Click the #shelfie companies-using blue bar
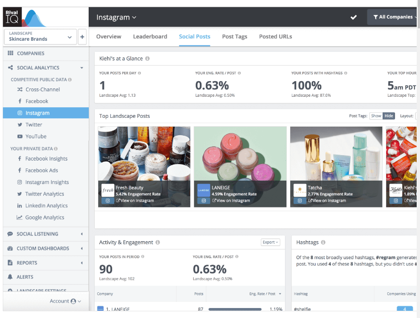 pos(404,309)
